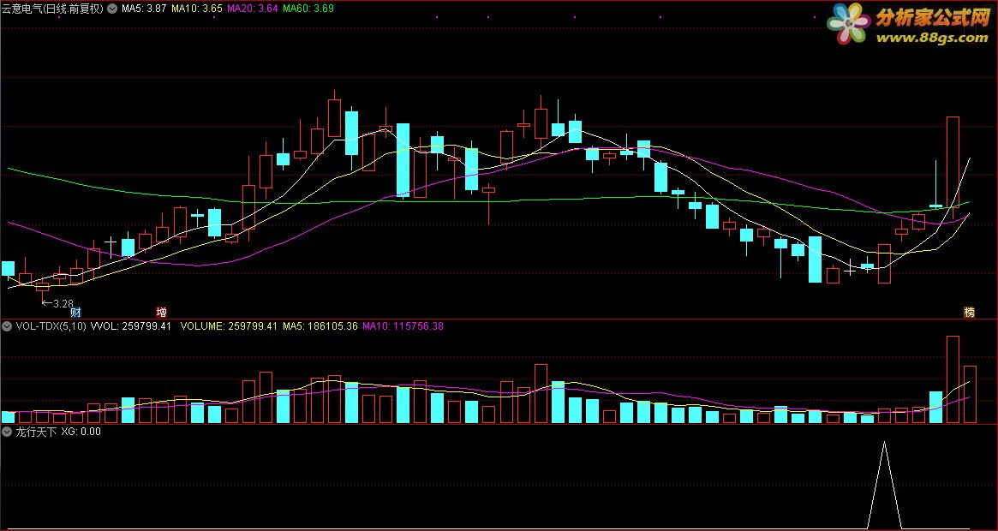Viewport: 998px width, 531px height.
Task: Click the MA60: 3.69 label
Action: (308, 9)
